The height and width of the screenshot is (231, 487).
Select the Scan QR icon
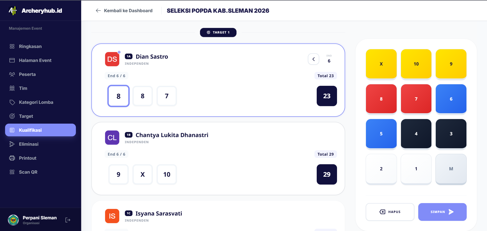tap(12, 172)
